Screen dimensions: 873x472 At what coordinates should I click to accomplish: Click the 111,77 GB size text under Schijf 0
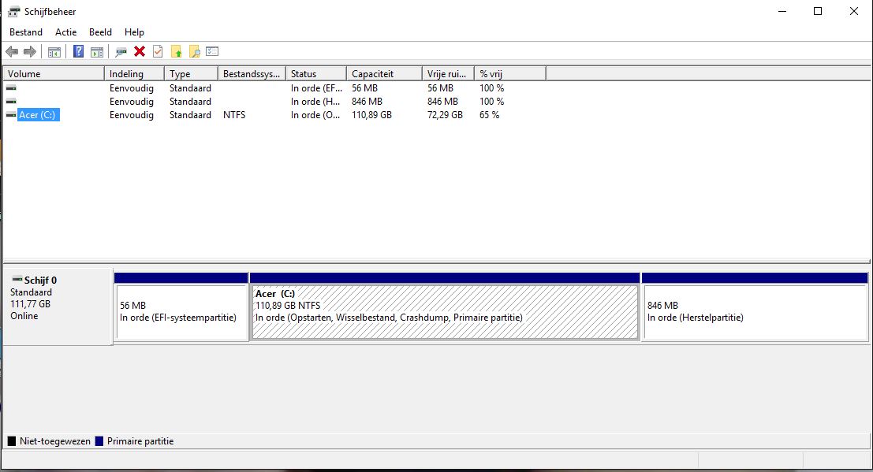(x=31, y=304)
